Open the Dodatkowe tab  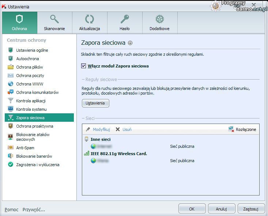coord(160,23)
